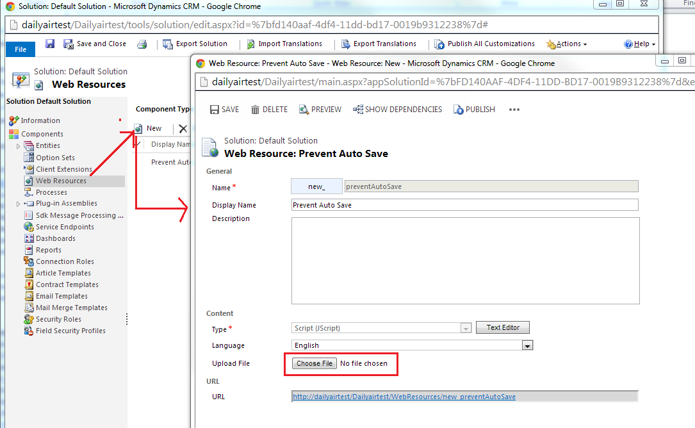Click the print icon in solution toolbar

click(x=142, y=44)
